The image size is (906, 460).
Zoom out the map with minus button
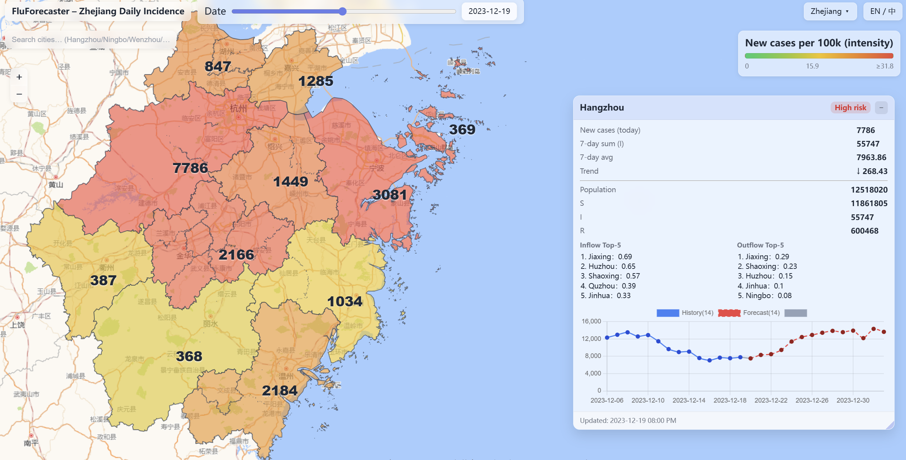pos(19,94)
